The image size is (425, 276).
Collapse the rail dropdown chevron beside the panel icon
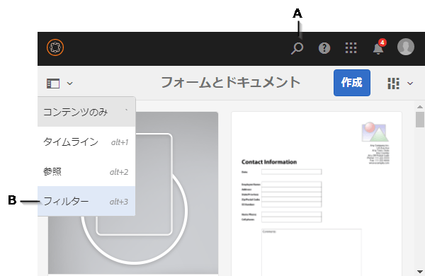[69, 84]
